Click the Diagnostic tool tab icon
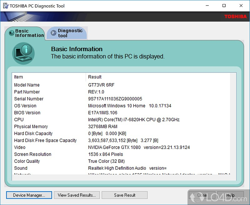 pos(53,33)
